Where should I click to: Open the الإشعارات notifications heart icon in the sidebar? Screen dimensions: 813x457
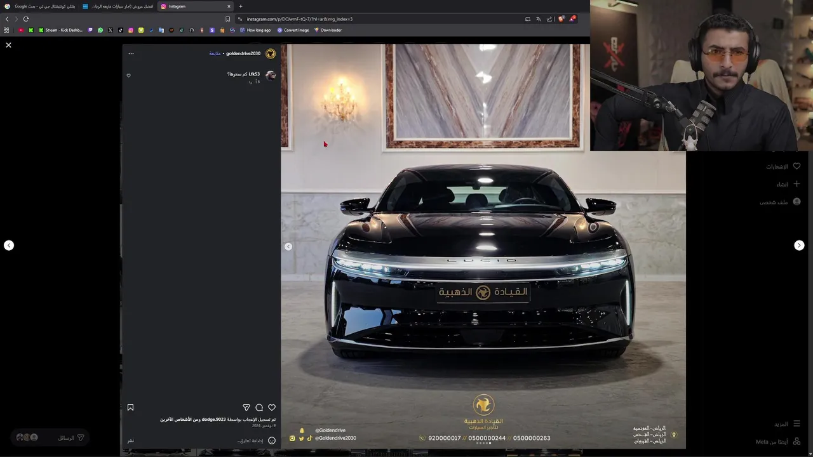pyautogui.click(x=796, y=166)
